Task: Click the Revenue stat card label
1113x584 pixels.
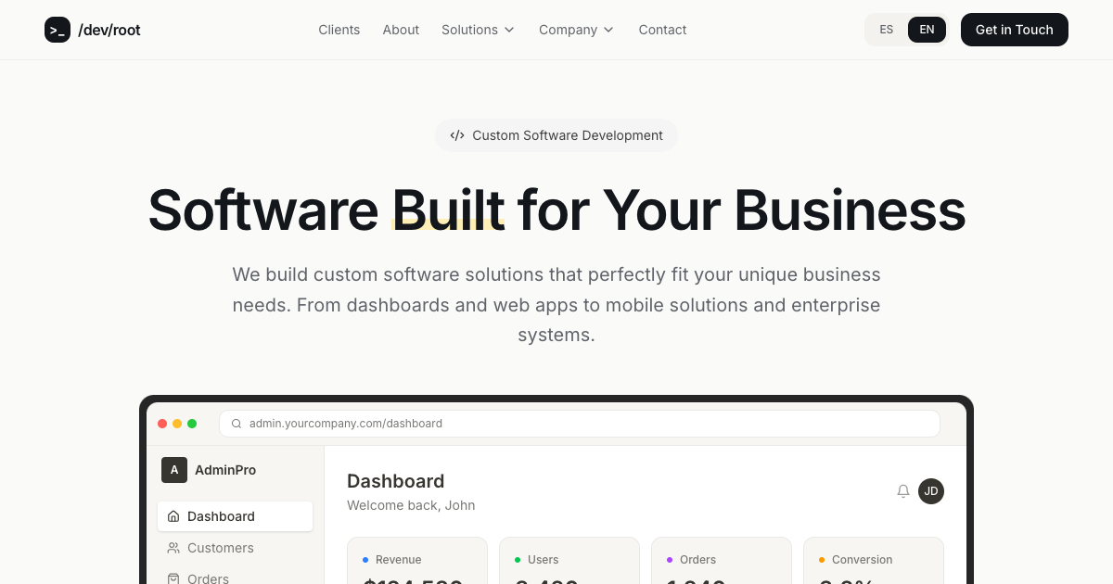Action: click(399, 560)
